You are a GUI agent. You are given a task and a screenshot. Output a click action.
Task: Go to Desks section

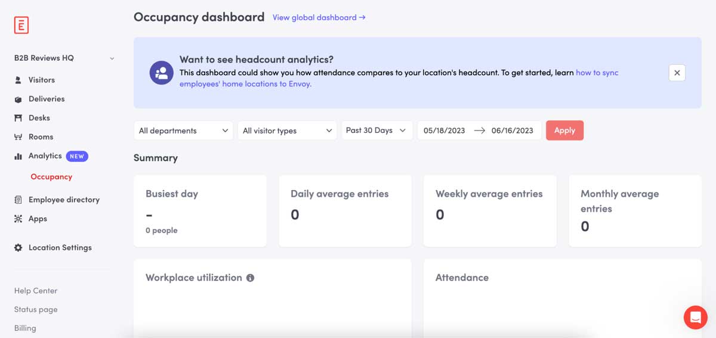[39, 118]
